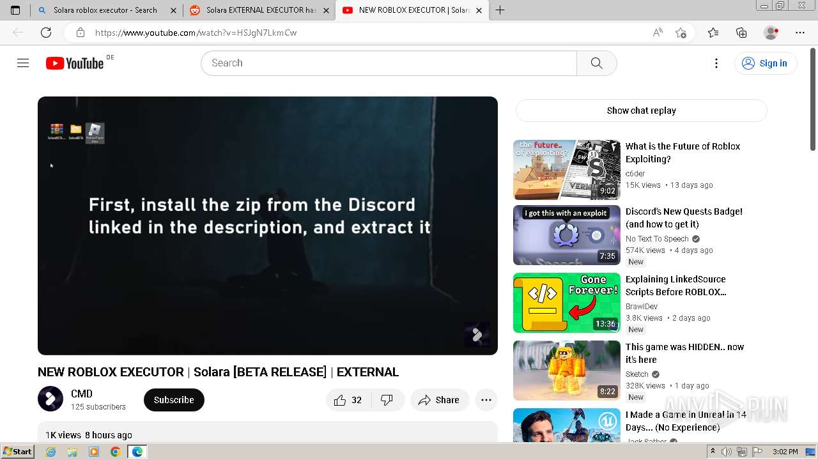Open Read aloud icon in address bar

pyautogui.click(x=658, y=33)
